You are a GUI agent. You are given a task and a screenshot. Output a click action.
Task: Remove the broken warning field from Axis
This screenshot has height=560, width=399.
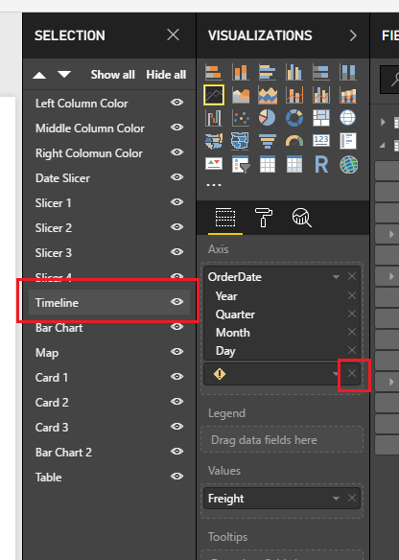[352, 373]
